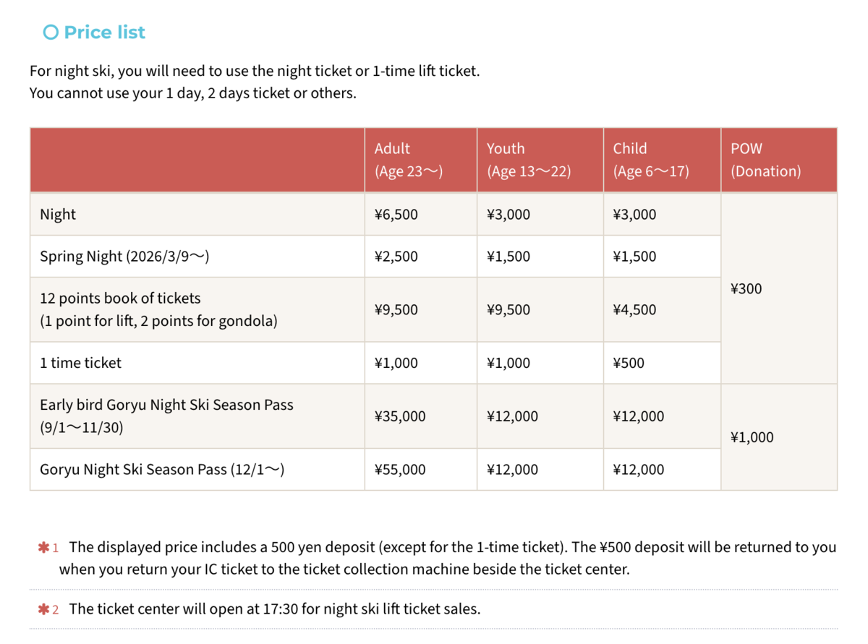
Task: Click the ¥1,000 POW donation cell
Action: point(752,437)
